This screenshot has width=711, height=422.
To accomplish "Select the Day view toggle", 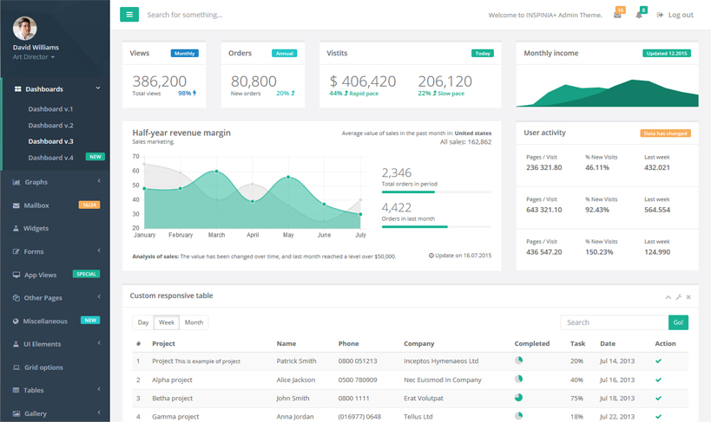I will pos(143,322).
